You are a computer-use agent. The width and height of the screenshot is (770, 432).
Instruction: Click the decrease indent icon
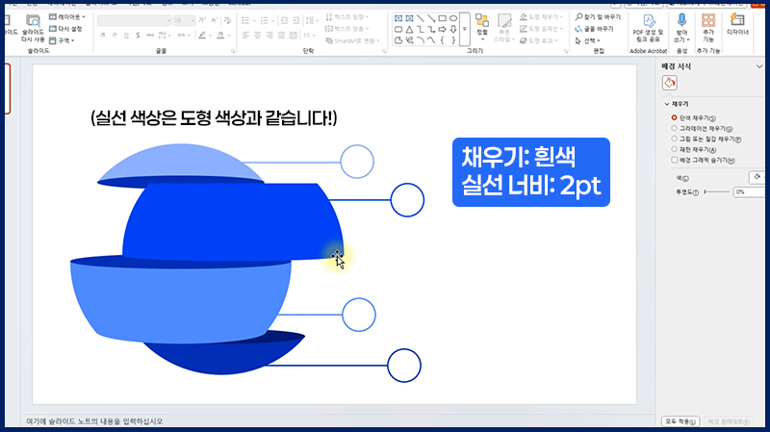click(284, 20)
